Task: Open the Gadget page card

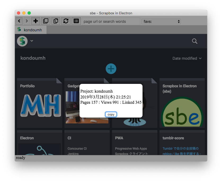Action: pos(72,103)
